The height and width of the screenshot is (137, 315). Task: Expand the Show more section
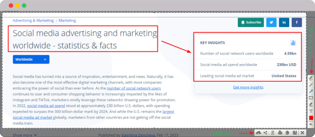pos(25,135)
